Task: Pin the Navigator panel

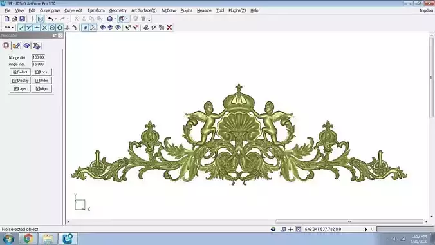Action: (55, 35)
